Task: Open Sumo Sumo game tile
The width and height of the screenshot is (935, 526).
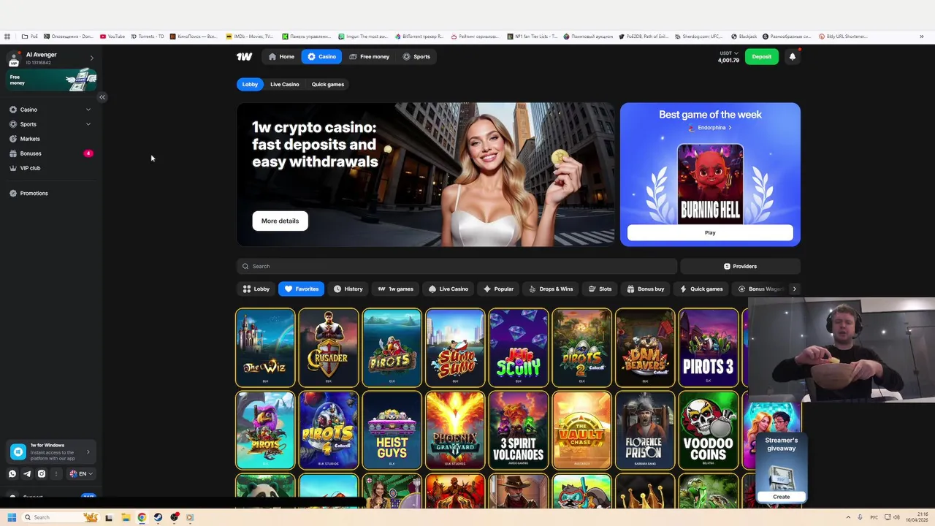Action: pyautogui.click(x=455, y=348)
